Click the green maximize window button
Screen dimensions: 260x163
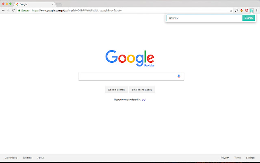[11, 4]
